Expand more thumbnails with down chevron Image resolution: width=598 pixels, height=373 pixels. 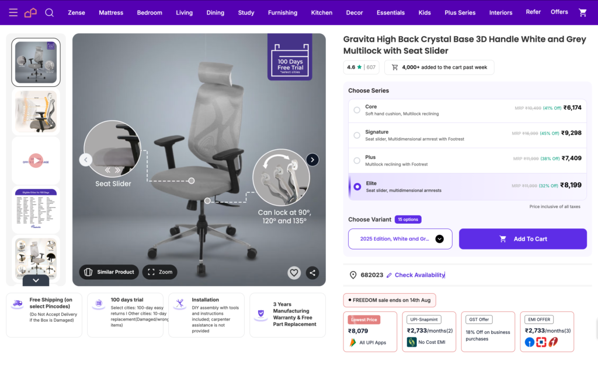point(36,280)
